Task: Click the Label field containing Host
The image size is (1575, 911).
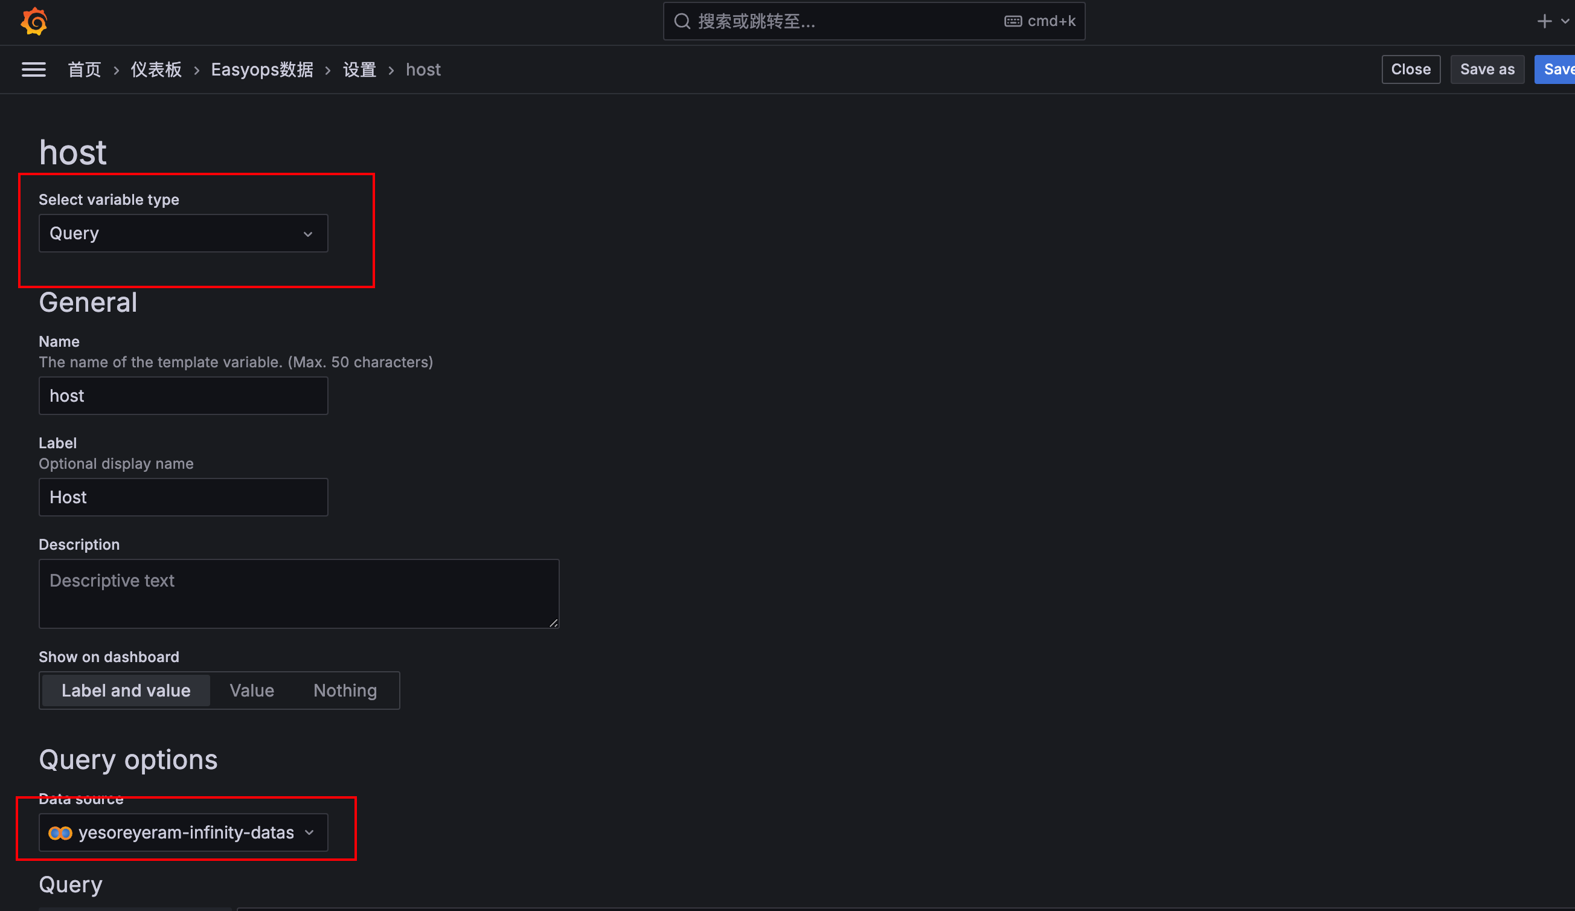Action: [x=183, y=497]
